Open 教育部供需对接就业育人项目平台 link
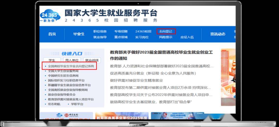 click(71, 99)
